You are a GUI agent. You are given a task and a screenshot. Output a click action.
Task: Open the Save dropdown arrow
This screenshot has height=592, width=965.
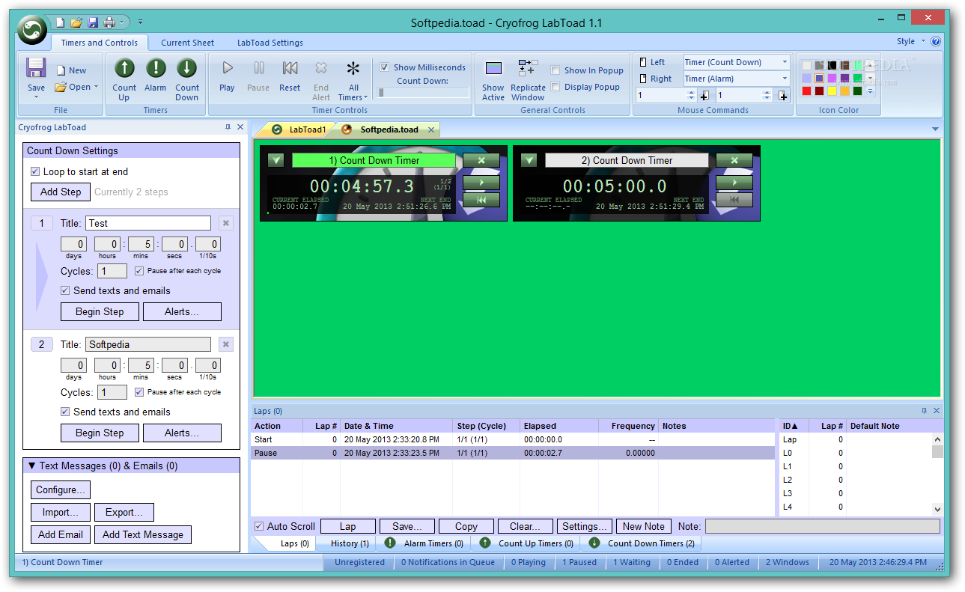tap(36, 97)
